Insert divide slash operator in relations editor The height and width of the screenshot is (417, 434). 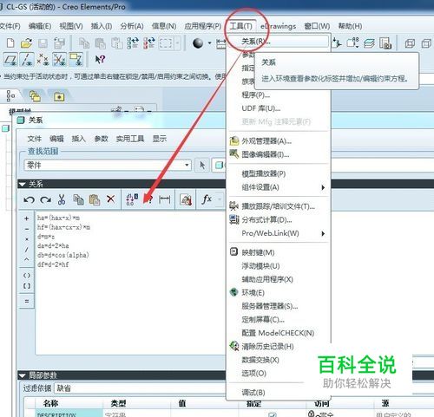27,250
